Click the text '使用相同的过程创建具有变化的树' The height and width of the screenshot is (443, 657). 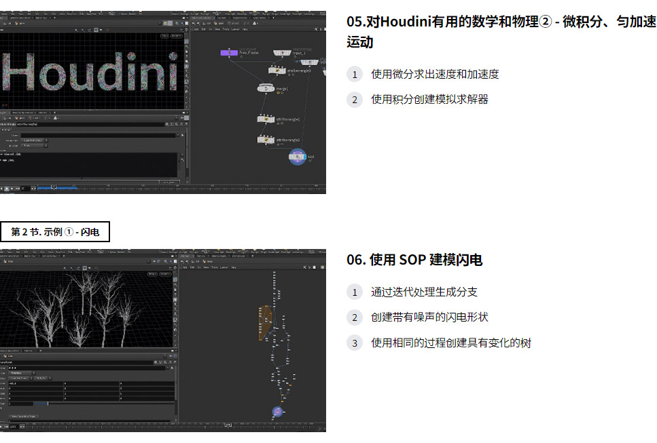pos(451,343)
